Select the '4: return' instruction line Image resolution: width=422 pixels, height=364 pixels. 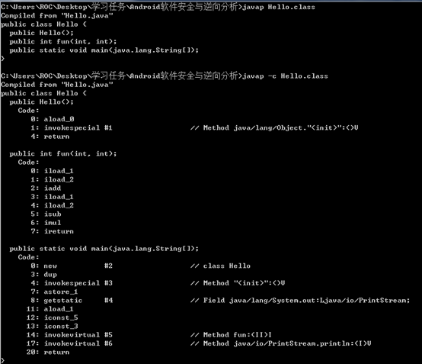point(50,137)
